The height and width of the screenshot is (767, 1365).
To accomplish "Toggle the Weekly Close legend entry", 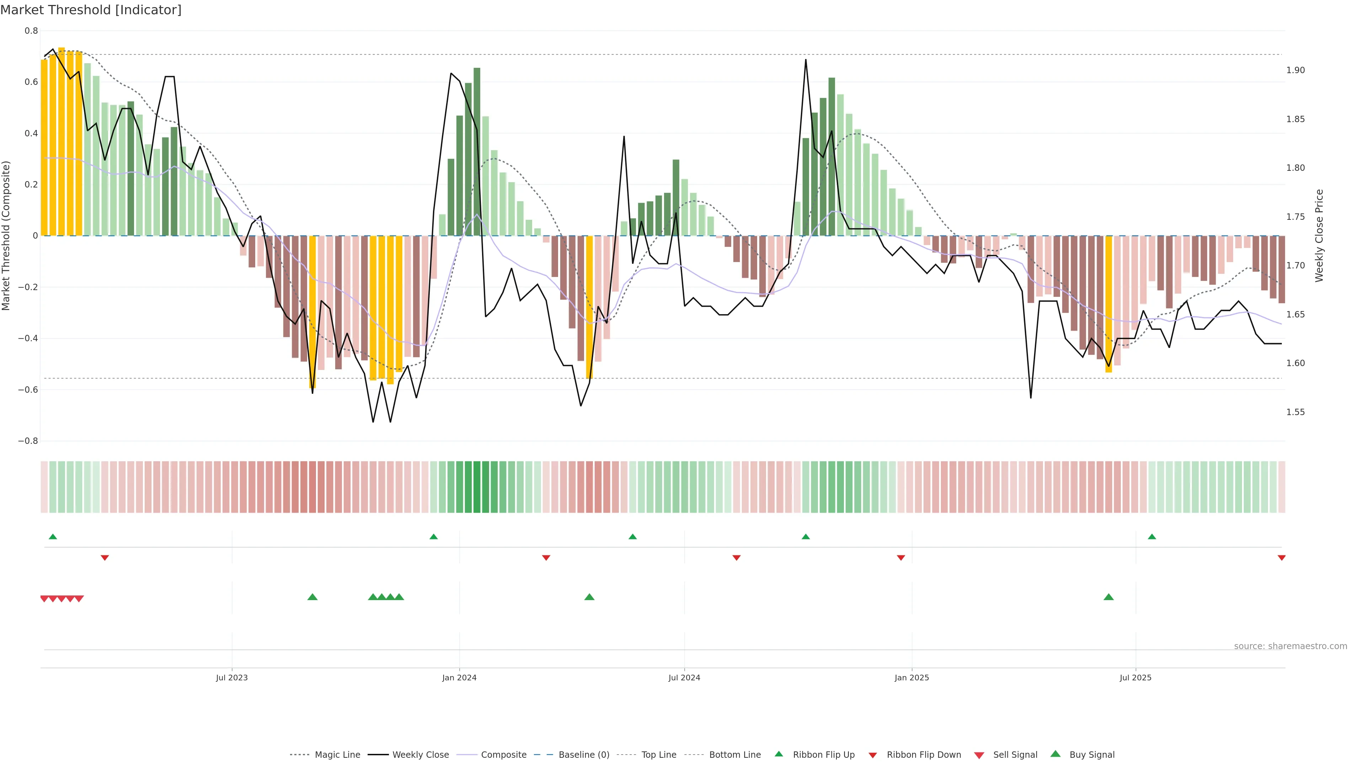I will [x=420, y=755].
